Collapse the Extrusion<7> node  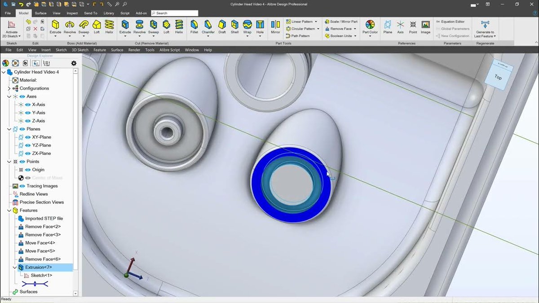tap(15, 267)
